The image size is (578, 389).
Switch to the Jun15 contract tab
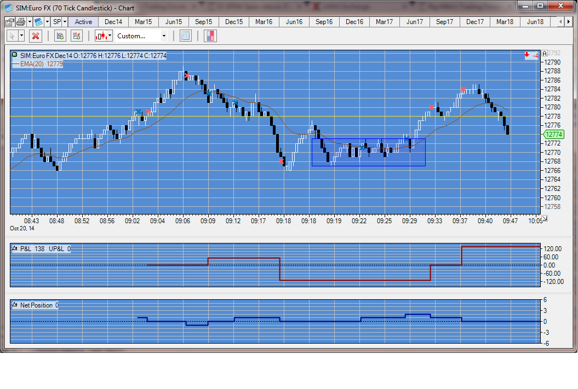174,22
